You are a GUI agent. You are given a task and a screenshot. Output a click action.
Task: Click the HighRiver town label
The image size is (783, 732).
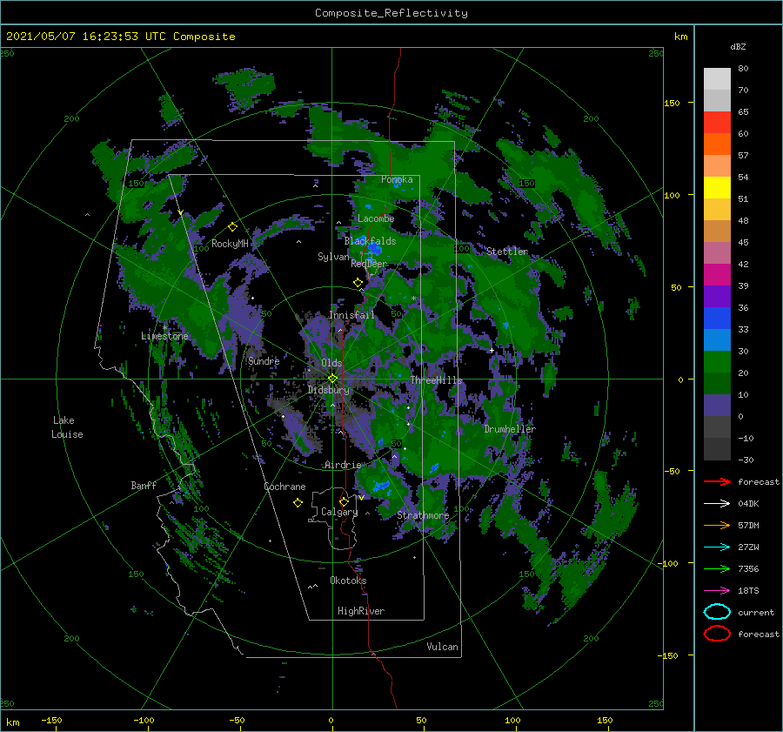(360, 611)
